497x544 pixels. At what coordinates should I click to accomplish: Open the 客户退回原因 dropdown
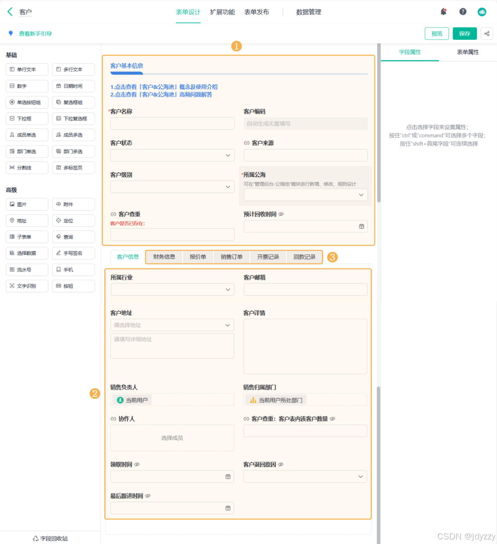coord(305,476)
